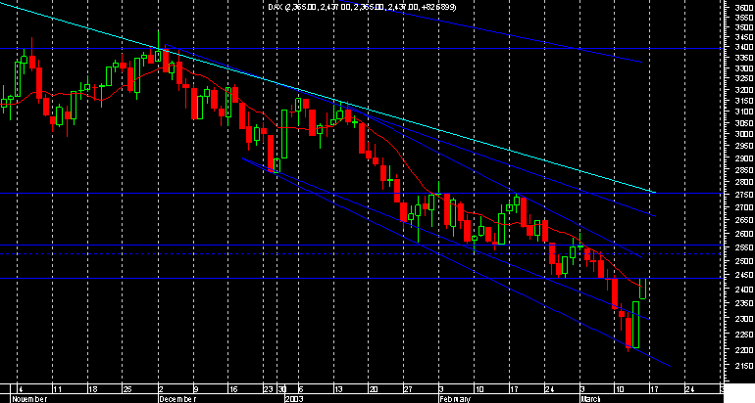Viewport: 755px width, 403px height.
Task: Click the date label 30 in December
Action: click(282, 388)
